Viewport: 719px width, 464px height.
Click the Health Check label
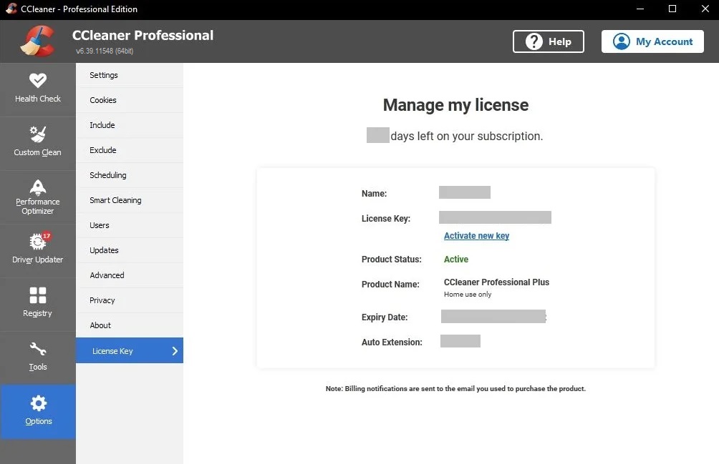(38, 99)
